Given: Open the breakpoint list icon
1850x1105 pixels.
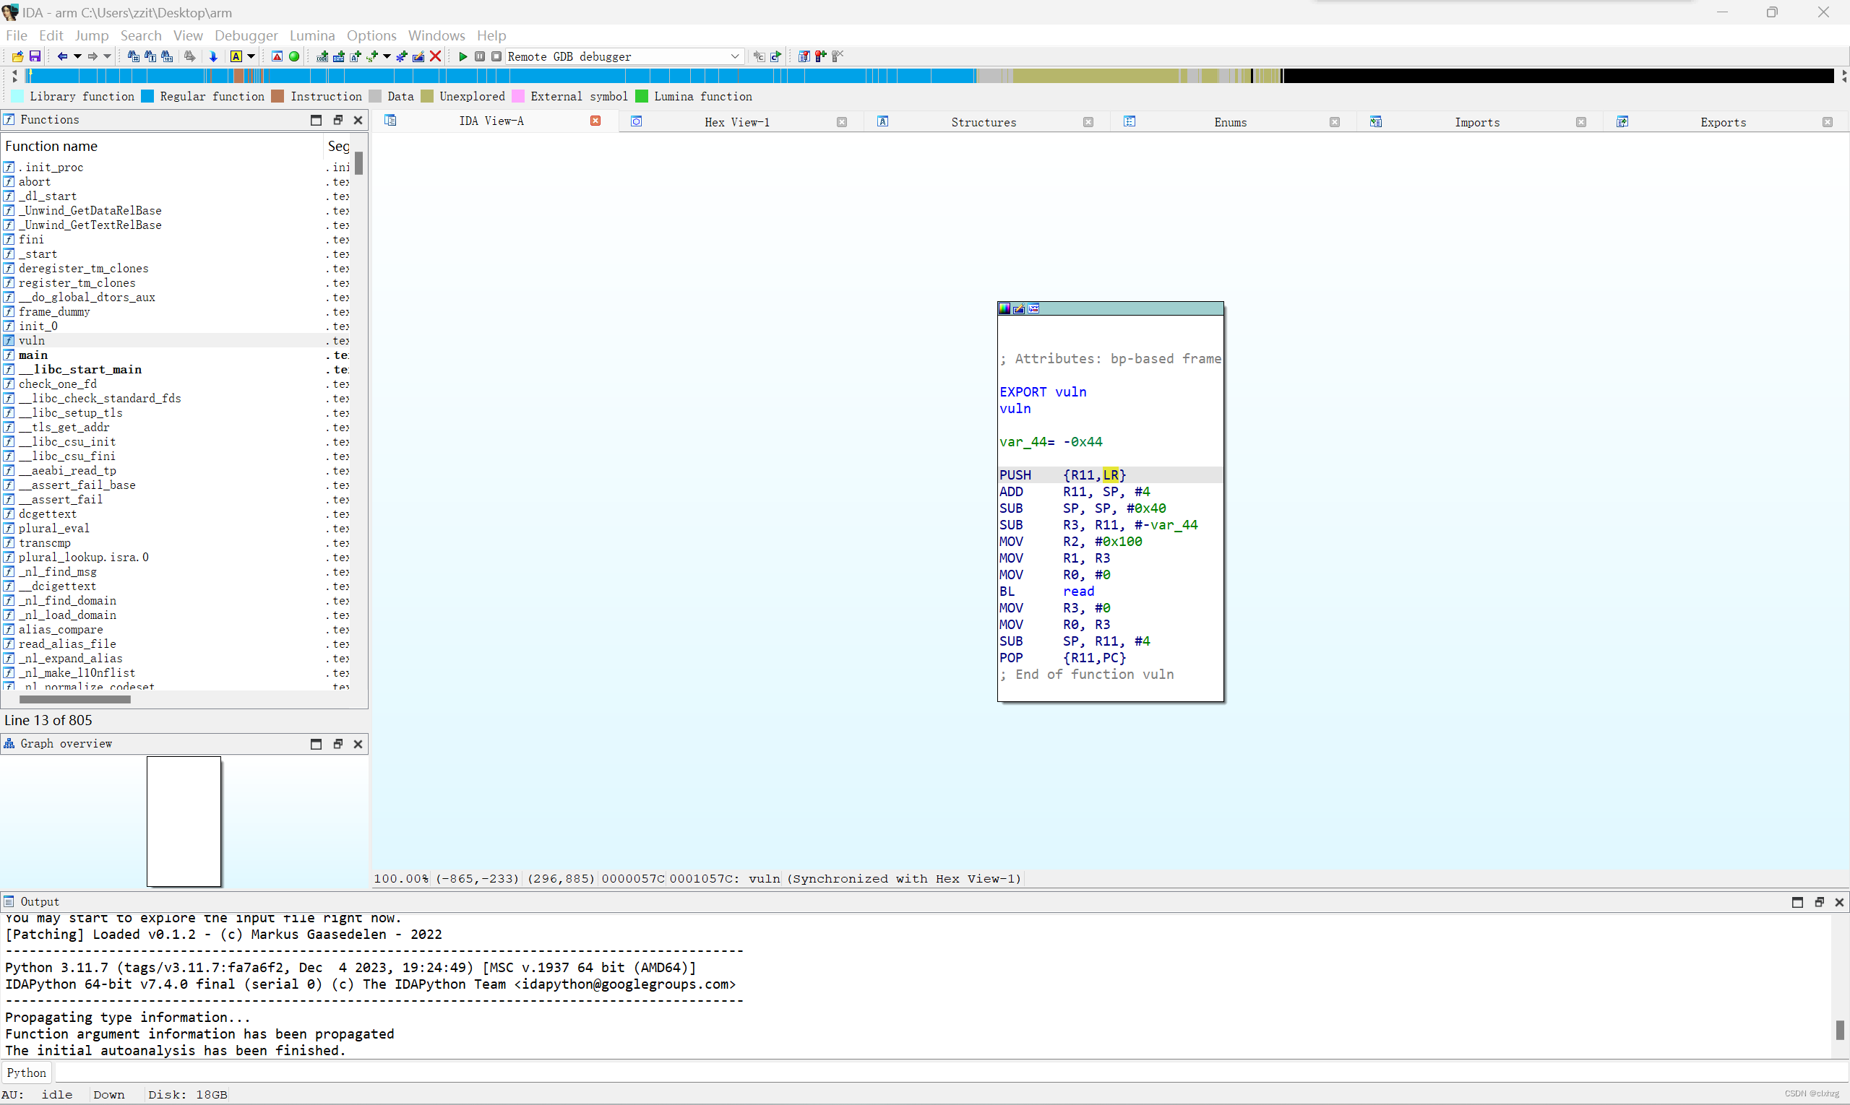Looking at the screenshot, I should pos(804,56).
